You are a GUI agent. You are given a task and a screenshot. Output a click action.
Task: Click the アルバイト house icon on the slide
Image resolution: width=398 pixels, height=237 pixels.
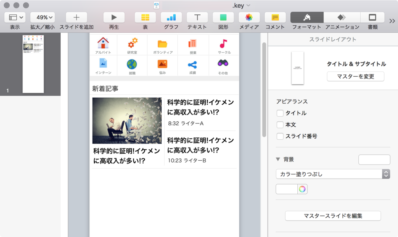coord(103,43)
